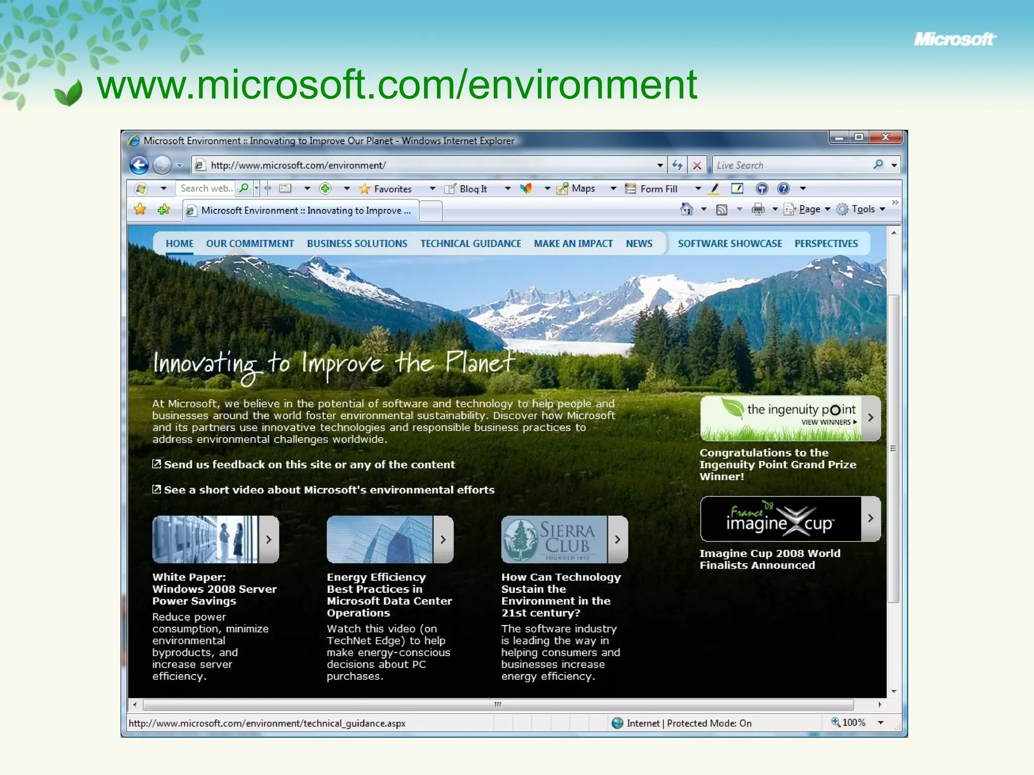Click the Blog It toolbar button
The width and height of the screenshot is (1034, 775).
466,189
